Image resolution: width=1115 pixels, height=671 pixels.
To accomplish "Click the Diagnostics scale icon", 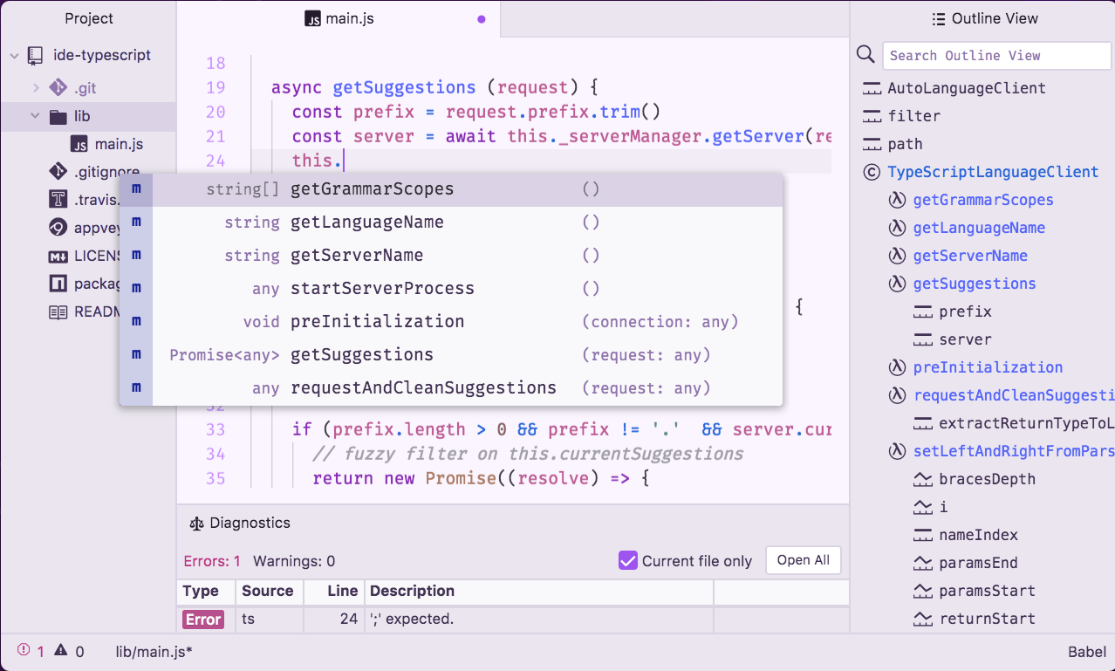I will coord(196,524).
